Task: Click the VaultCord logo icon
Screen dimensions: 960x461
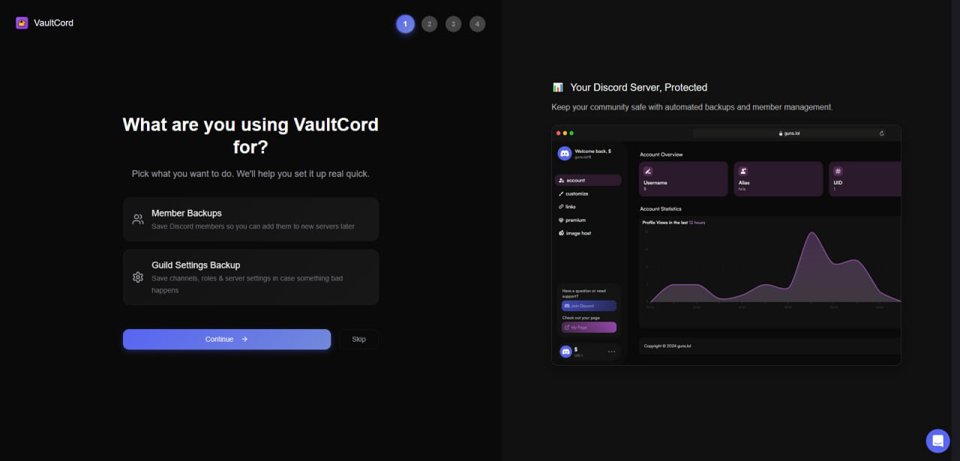Action: [22, 23]
